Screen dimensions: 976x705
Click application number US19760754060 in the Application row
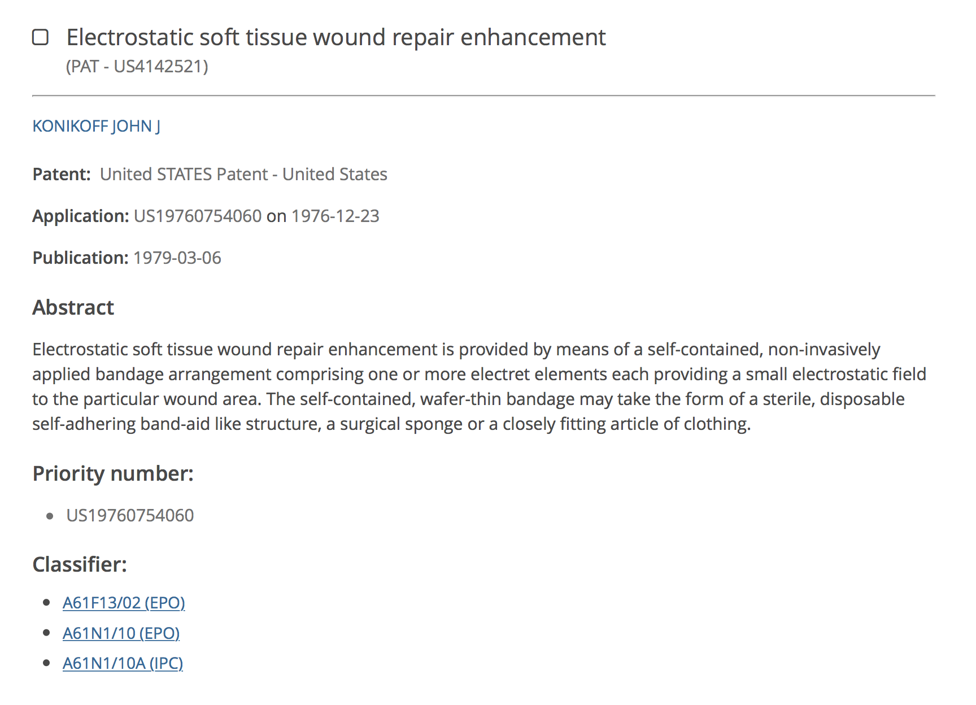(198, 216)
